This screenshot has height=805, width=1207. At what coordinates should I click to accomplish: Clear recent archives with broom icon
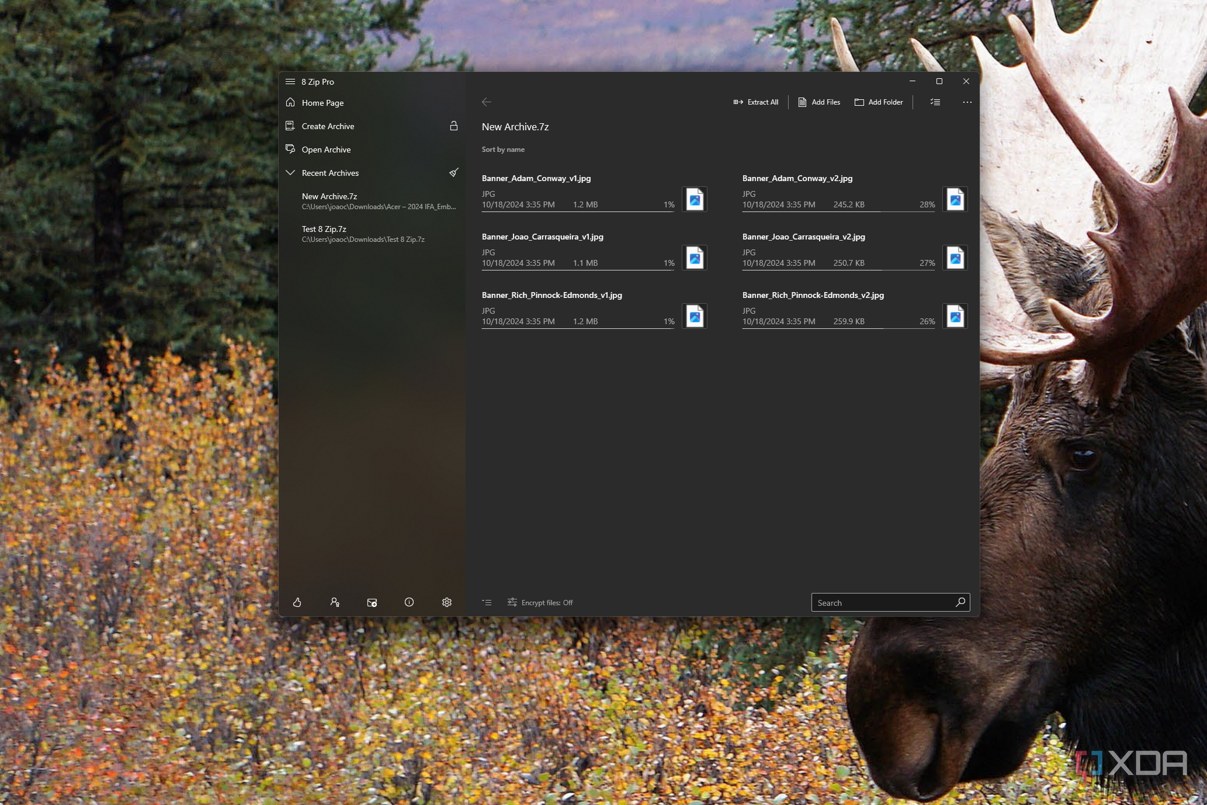(x=453, y=173)
